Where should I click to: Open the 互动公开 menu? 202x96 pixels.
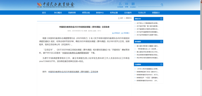[142, 13]
